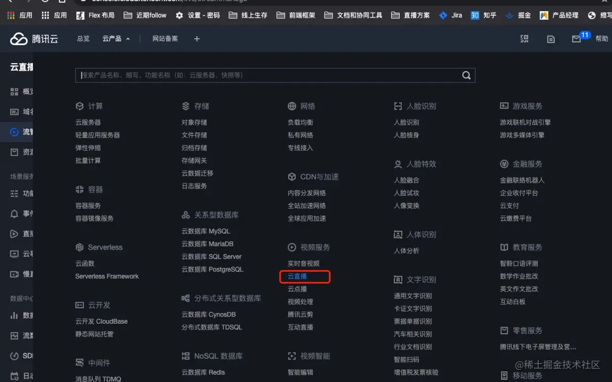
Task: Click the work order document icon in top bar
Action: 550,39
